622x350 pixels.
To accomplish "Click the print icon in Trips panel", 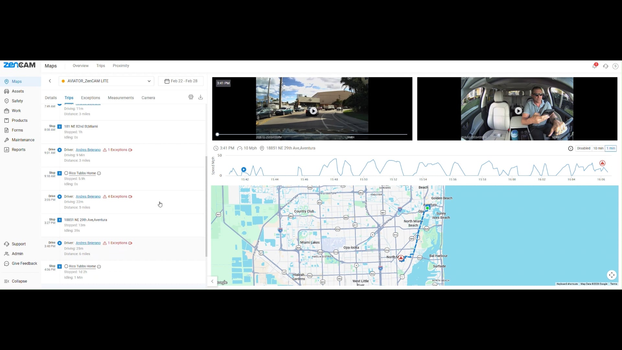I will [x=191, y=97].
